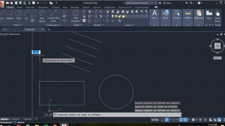Switch to the Start file tab

[x=5, y=29]
